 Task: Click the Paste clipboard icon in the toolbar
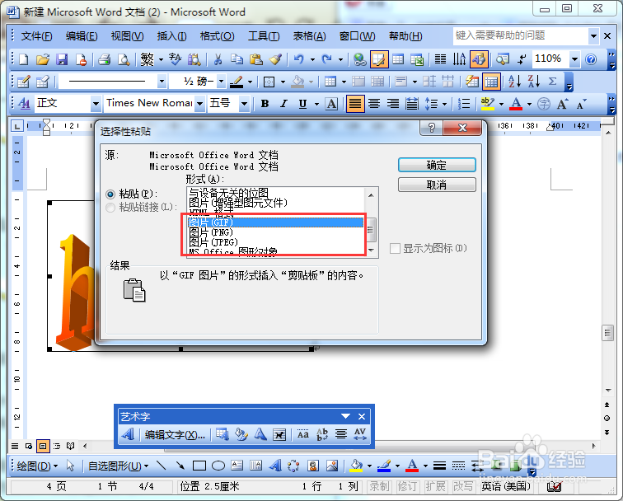coord(255,59)
